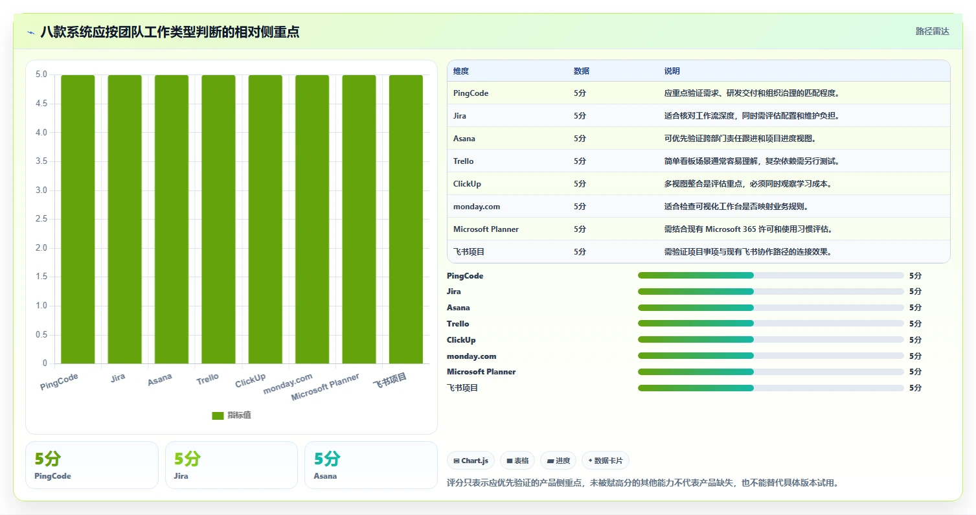Click the ClickUp bar in the chart

pos(266,219)
